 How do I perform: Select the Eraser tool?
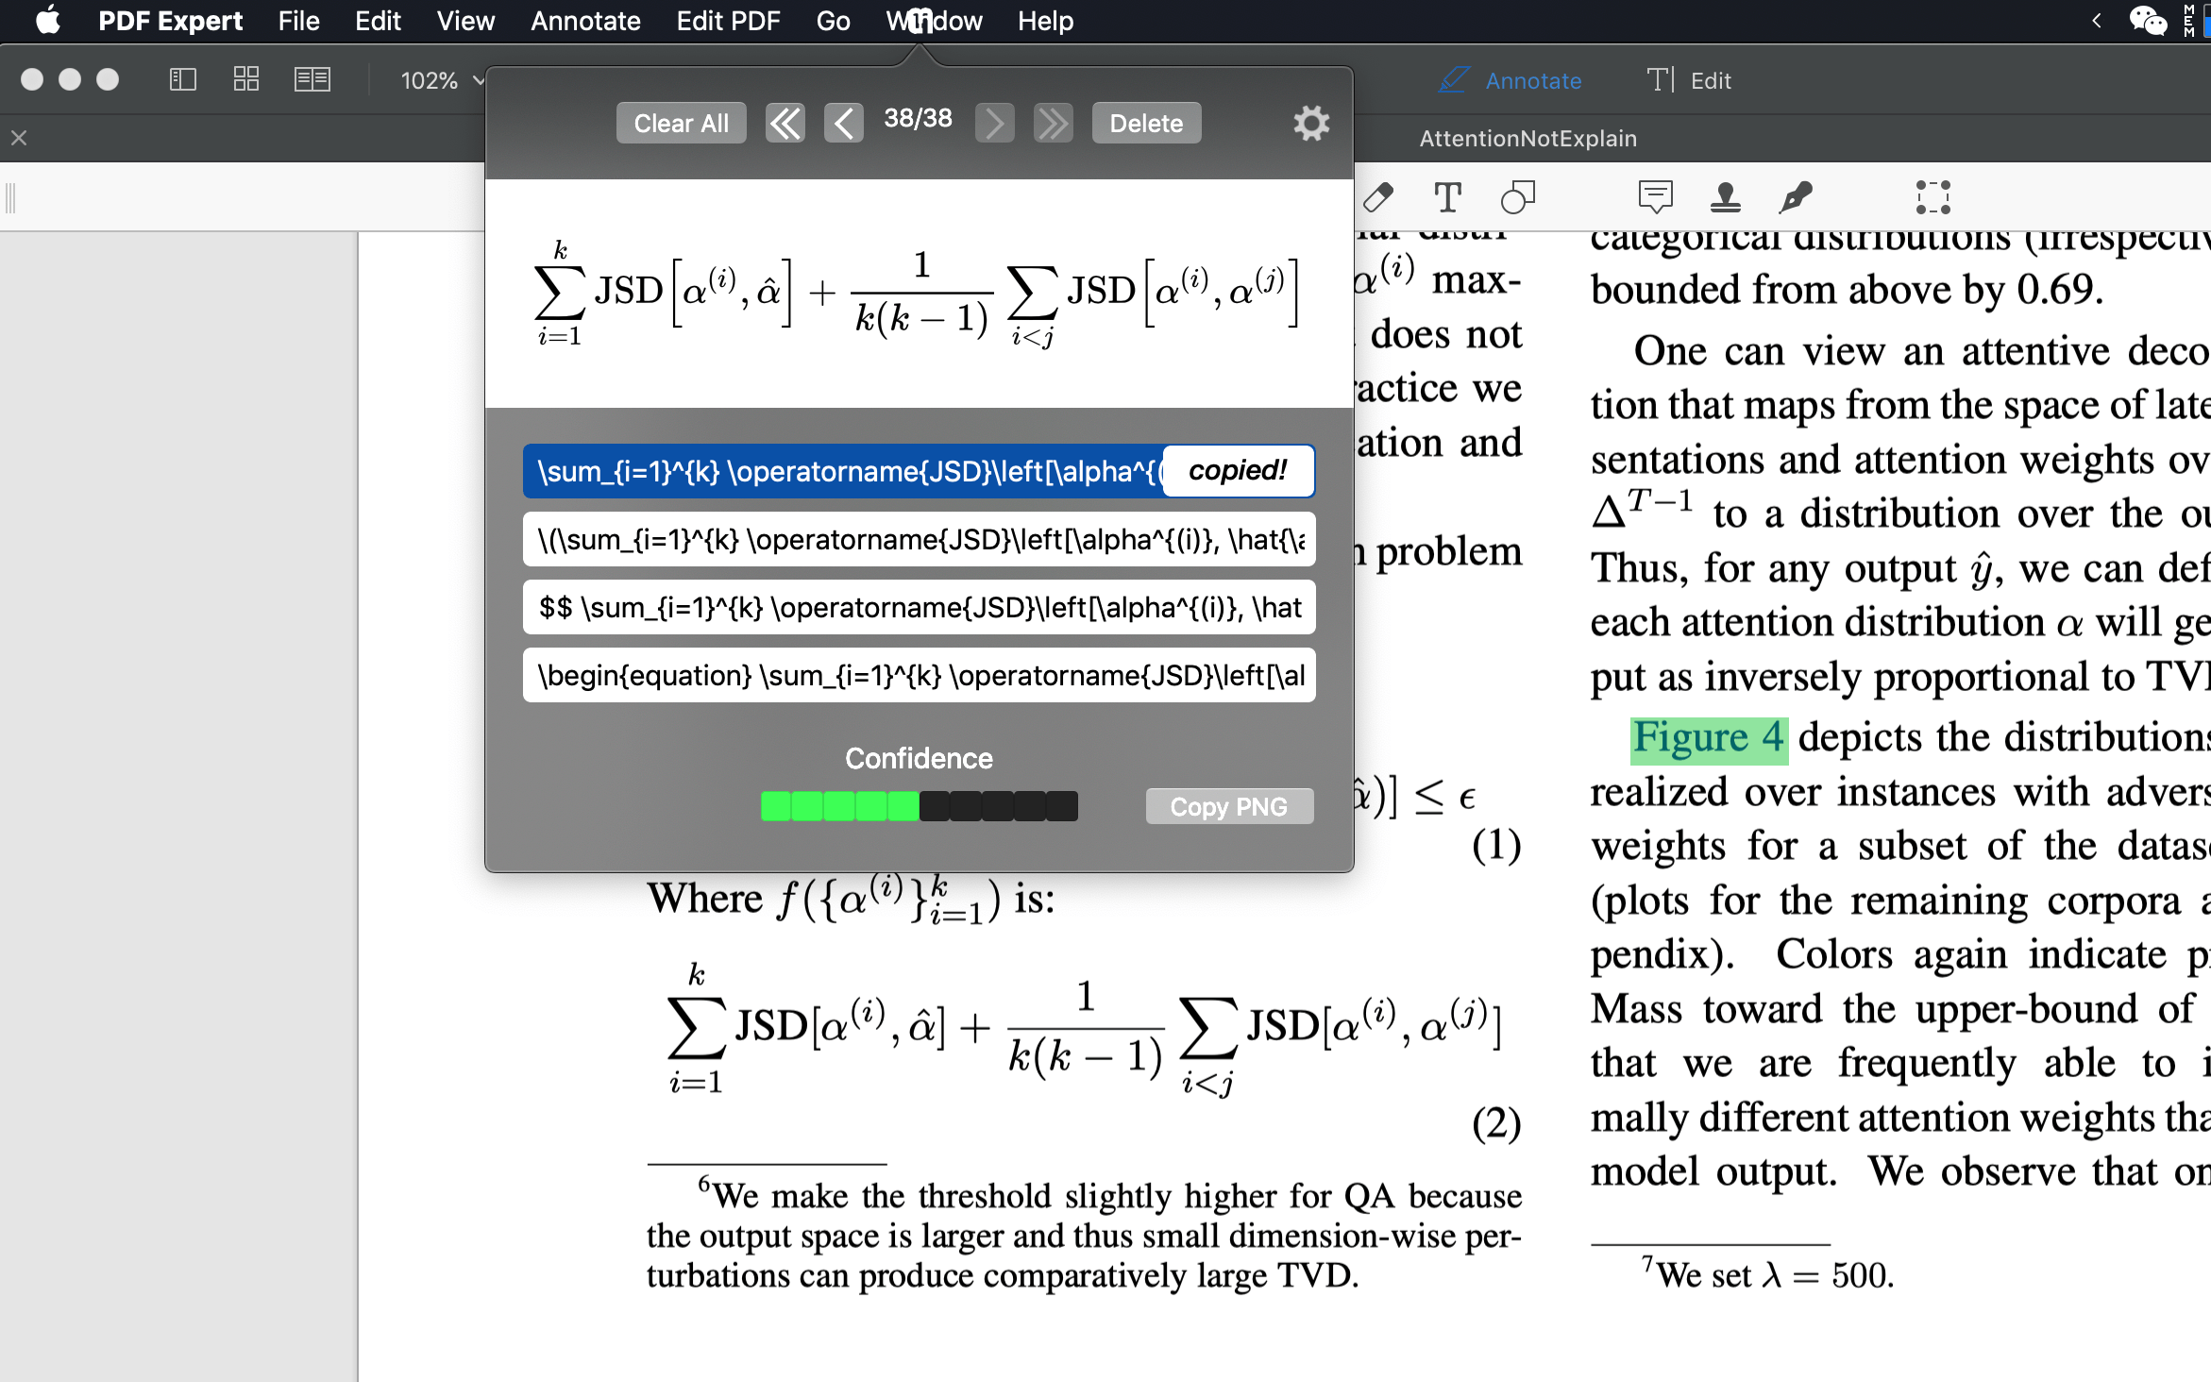coord(1378,196)
